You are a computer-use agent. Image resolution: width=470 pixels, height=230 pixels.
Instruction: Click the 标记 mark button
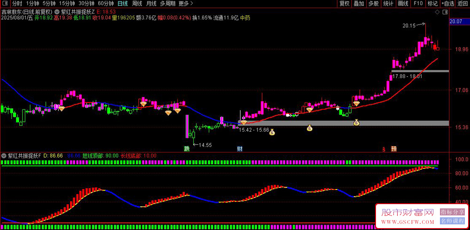coord(432,4)
